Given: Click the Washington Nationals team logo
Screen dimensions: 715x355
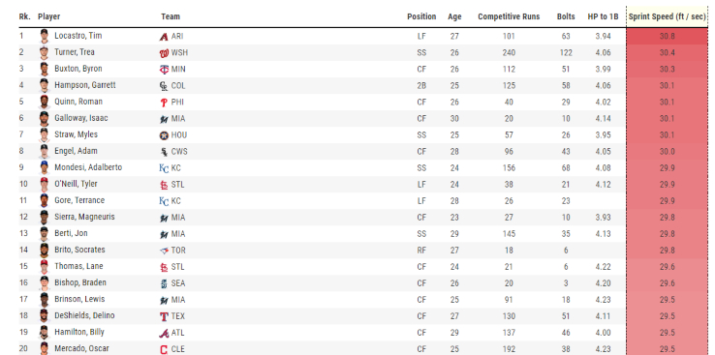Looking at the screenshot, I should point(164,53).
